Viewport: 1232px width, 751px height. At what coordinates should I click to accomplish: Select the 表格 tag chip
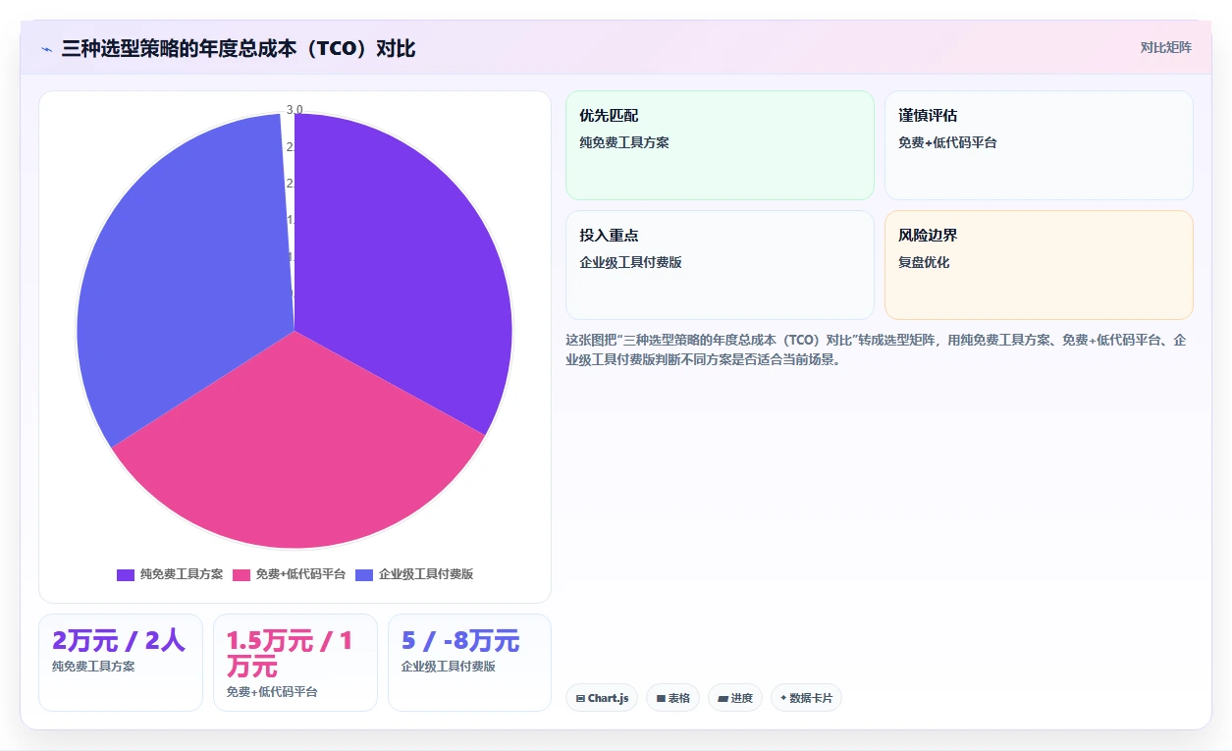(672, 698)
